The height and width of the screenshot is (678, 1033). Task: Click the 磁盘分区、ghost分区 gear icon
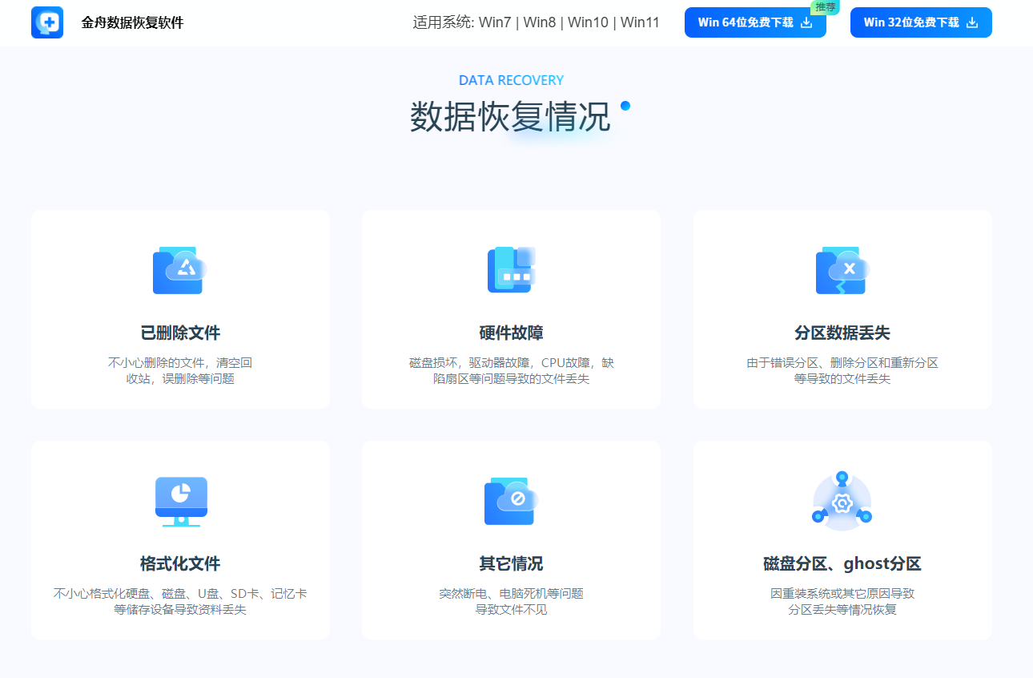[842, 501]
